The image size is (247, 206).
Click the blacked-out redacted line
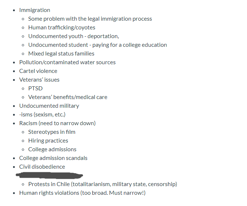coord(49,176)
